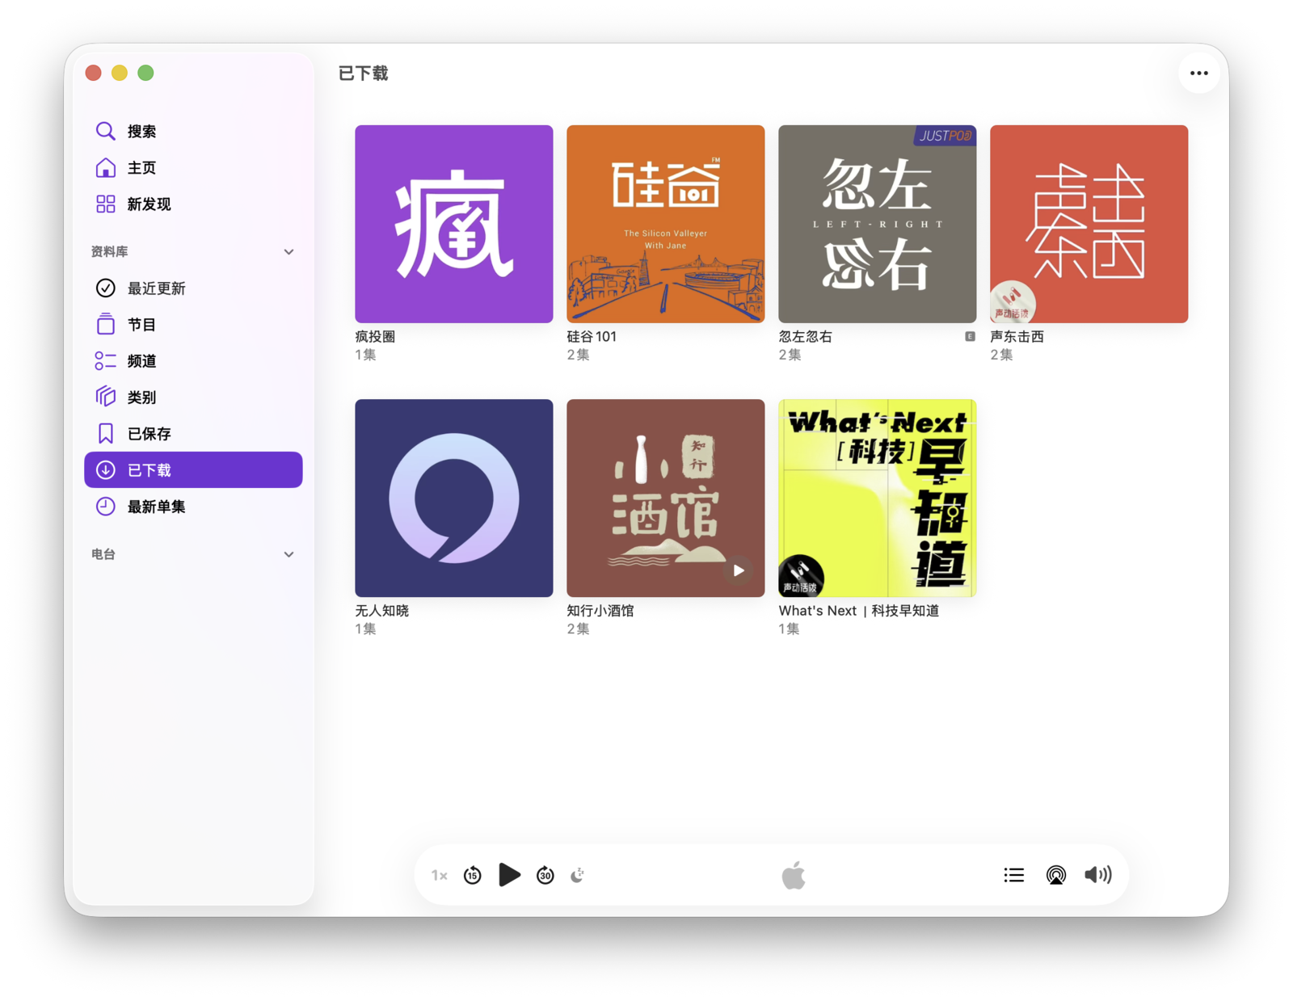This screenshot has width=1293, height=1001.
Task: Open the 硅谷101 podcast cover
Action: pos(665,224)
